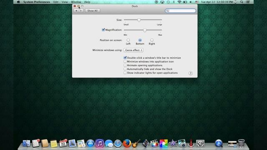
Task: Open the Edit menu
Action: (x=55, y=2)
